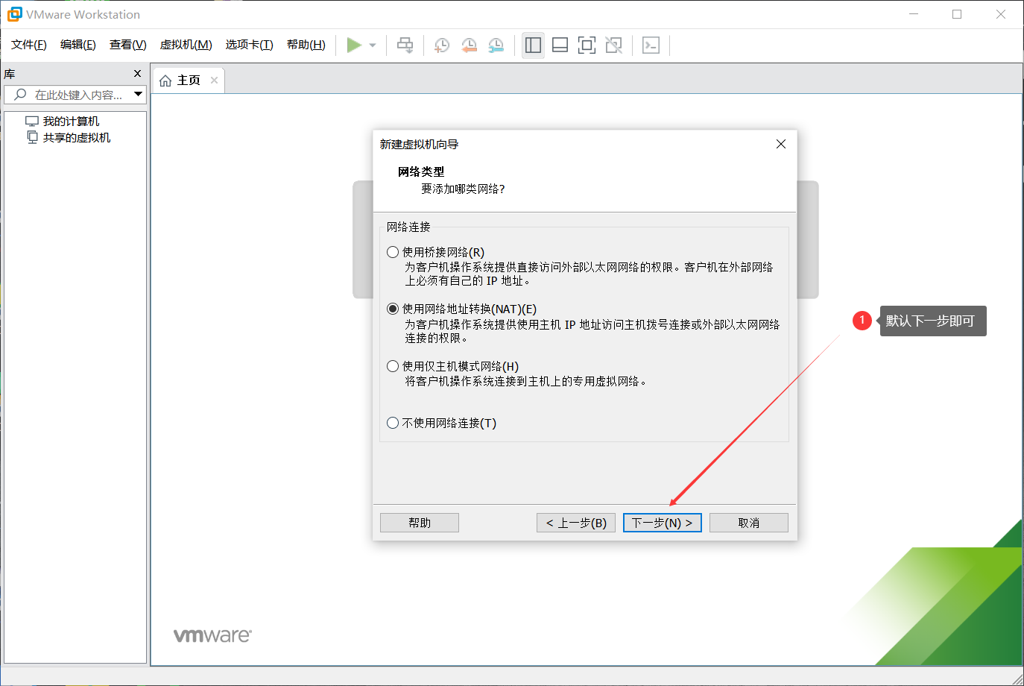This screenshot has width=1024, height=686.
Task: Select 不使用网络连接(T) radio button
Action: pyautogui.click(x=393, y=423)
